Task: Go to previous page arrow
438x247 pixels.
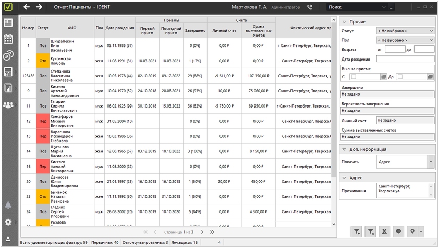Action: (155, 232)
